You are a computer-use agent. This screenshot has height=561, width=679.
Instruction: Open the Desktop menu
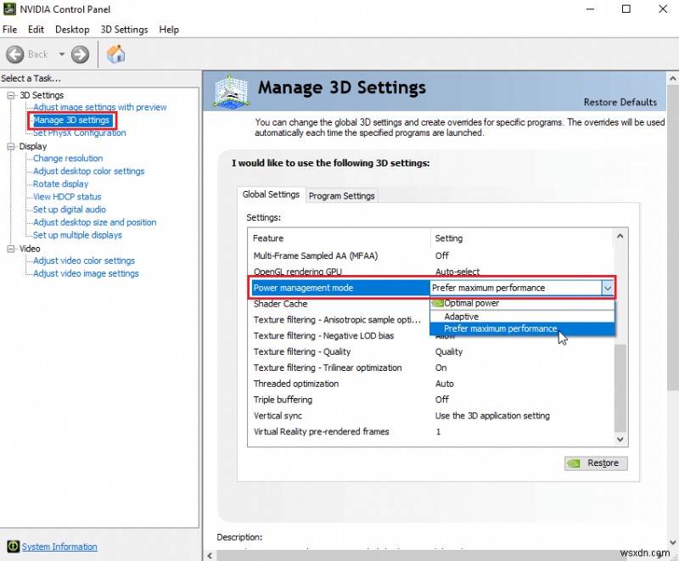(72, 30)
